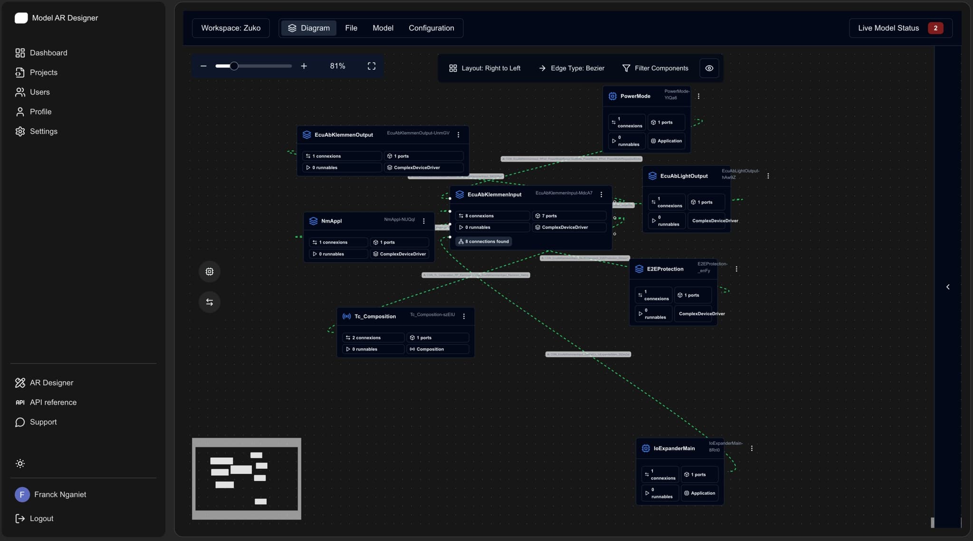
Task: Toggle visibility with the eye icon
Action: coord(709,68)
